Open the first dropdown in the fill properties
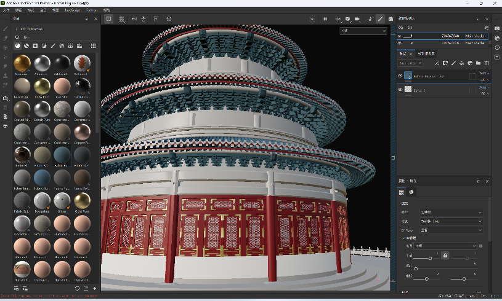Image resolution: width=502 pixels, height=301 pixels. [x=451, y=213]
